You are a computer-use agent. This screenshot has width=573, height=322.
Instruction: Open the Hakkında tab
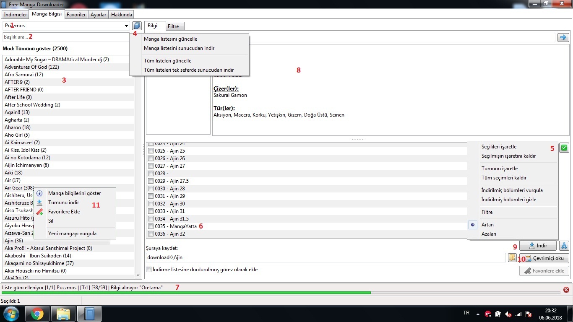tap(121, 15)
